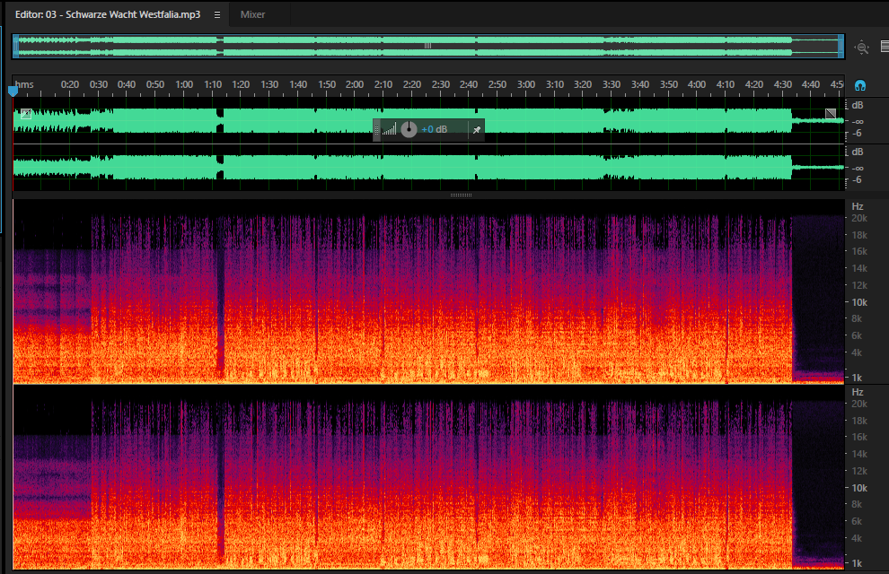Screen dimensions: 889x574
Task: Click the HUD volume knob
Action: tap(409, 130)
